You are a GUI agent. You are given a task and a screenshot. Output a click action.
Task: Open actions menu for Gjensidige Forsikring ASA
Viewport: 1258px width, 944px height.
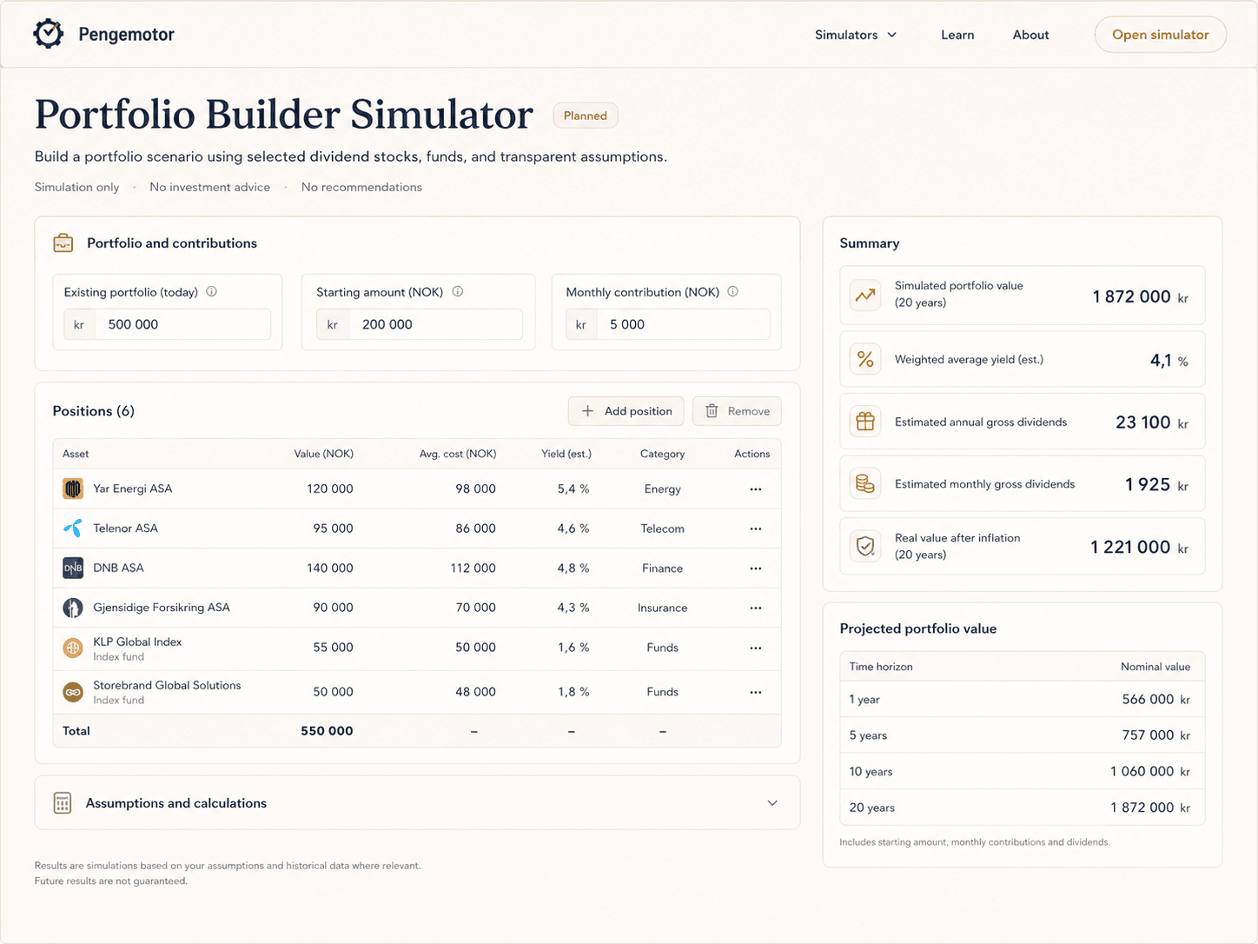[756, 608]
